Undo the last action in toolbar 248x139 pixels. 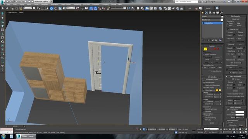pyautogui.click(x=3, y=8)
